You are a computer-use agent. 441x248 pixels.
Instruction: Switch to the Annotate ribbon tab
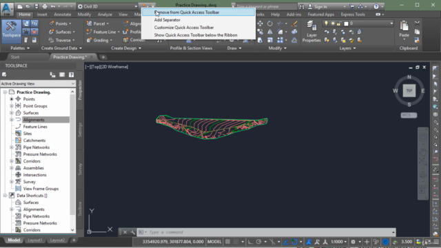click(63, 14)
